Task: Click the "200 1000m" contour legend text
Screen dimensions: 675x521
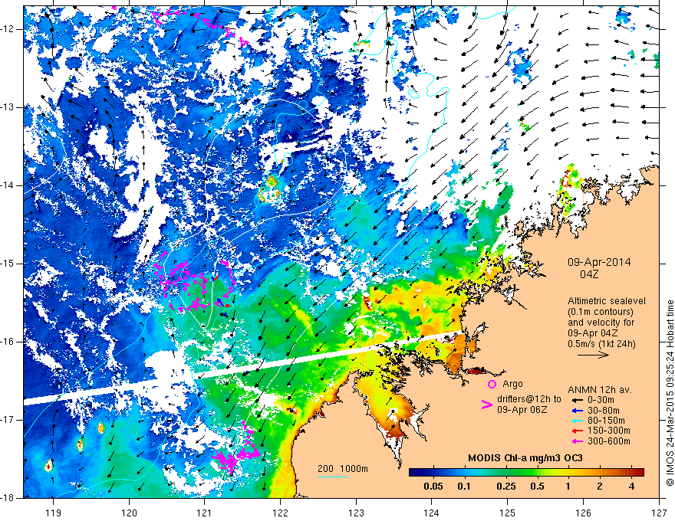Action: coord(343,469)
